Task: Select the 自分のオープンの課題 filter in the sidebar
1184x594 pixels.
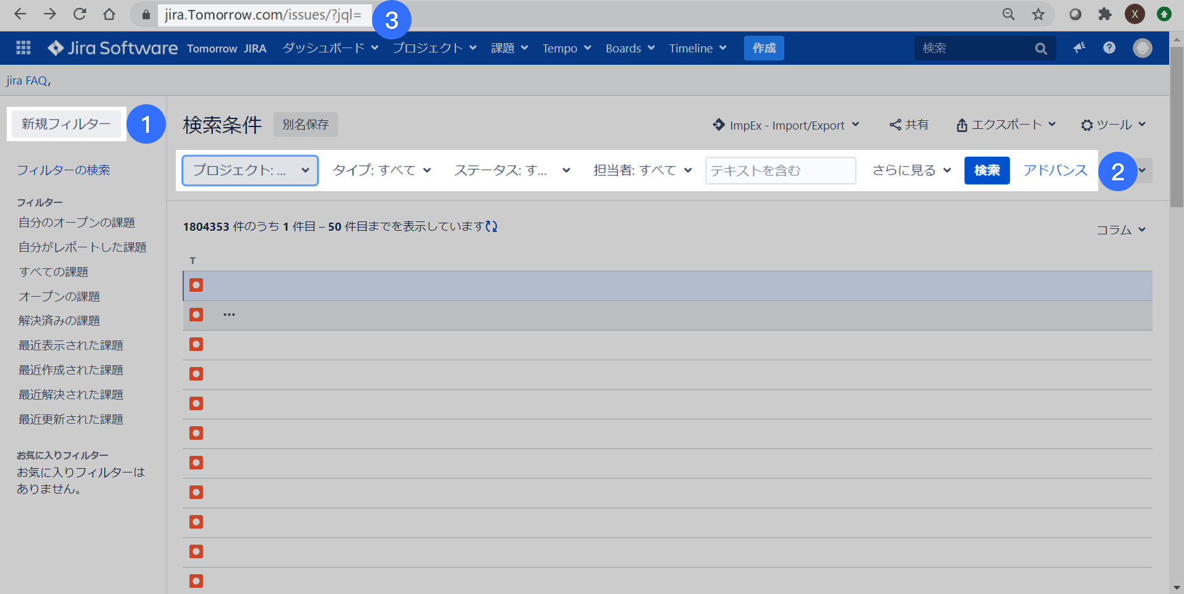Action: (x=77, y=223)
